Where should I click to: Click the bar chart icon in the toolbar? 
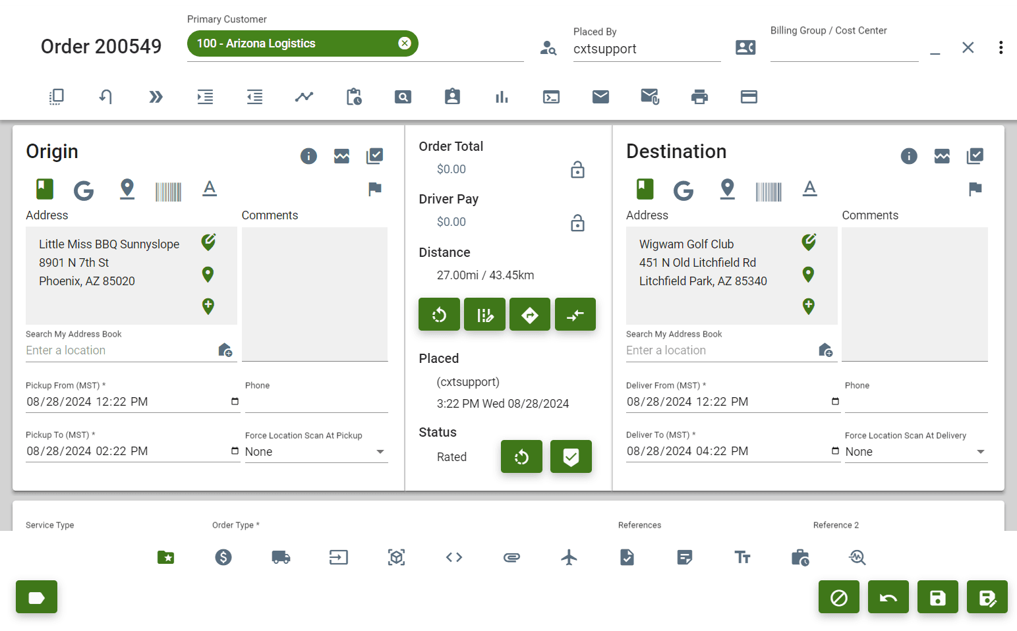click(x=502, y=97)
